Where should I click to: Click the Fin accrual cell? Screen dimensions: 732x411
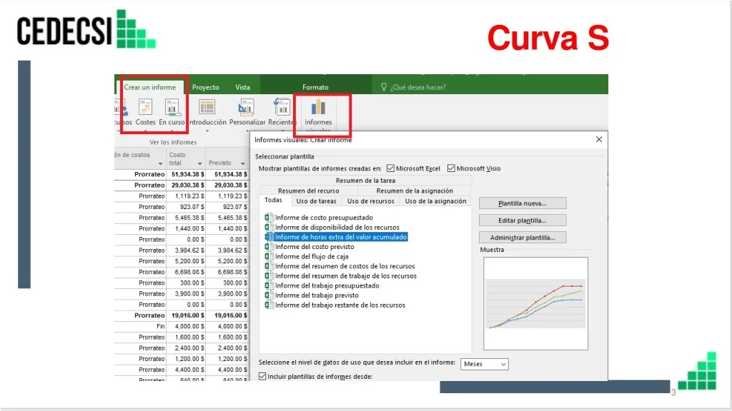click(140, 326)
